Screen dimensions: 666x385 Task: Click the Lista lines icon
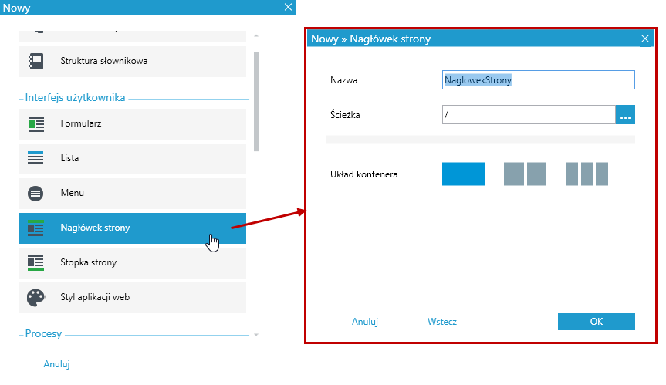tap(35, 158)
